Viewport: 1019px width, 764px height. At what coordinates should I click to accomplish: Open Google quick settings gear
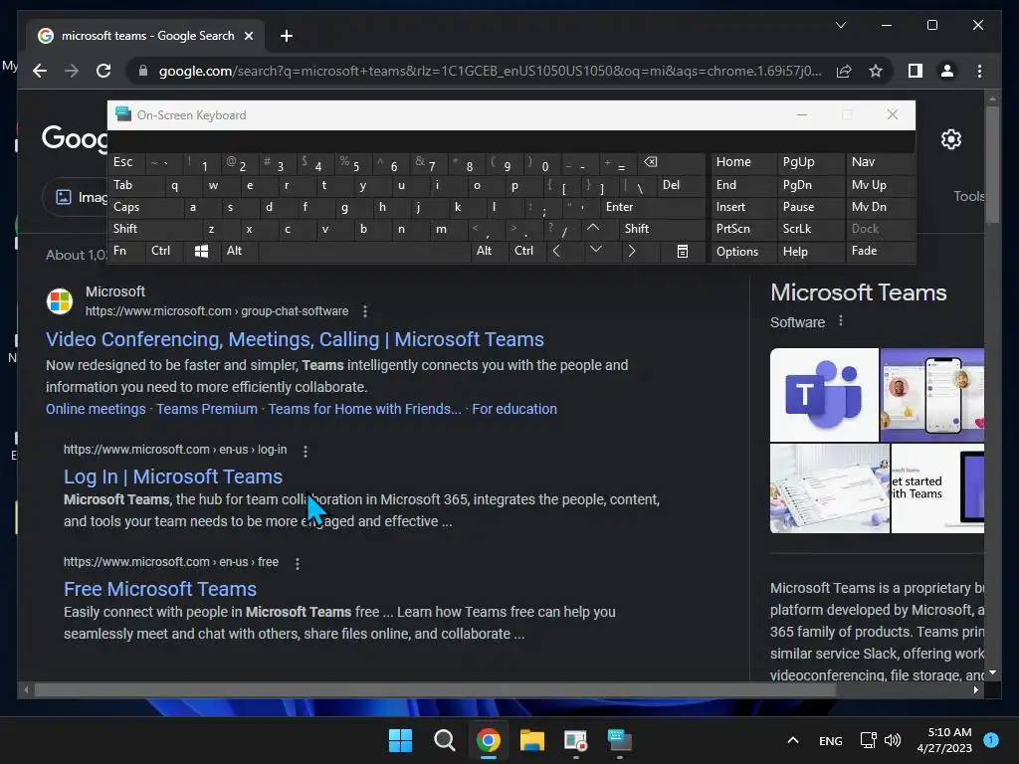[x=950, y=139]
